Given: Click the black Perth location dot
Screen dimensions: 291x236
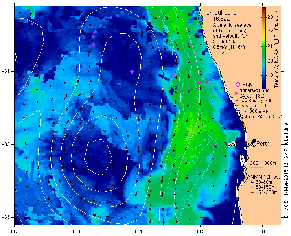Looking at the screenshot, I should [x=254, y=140].
